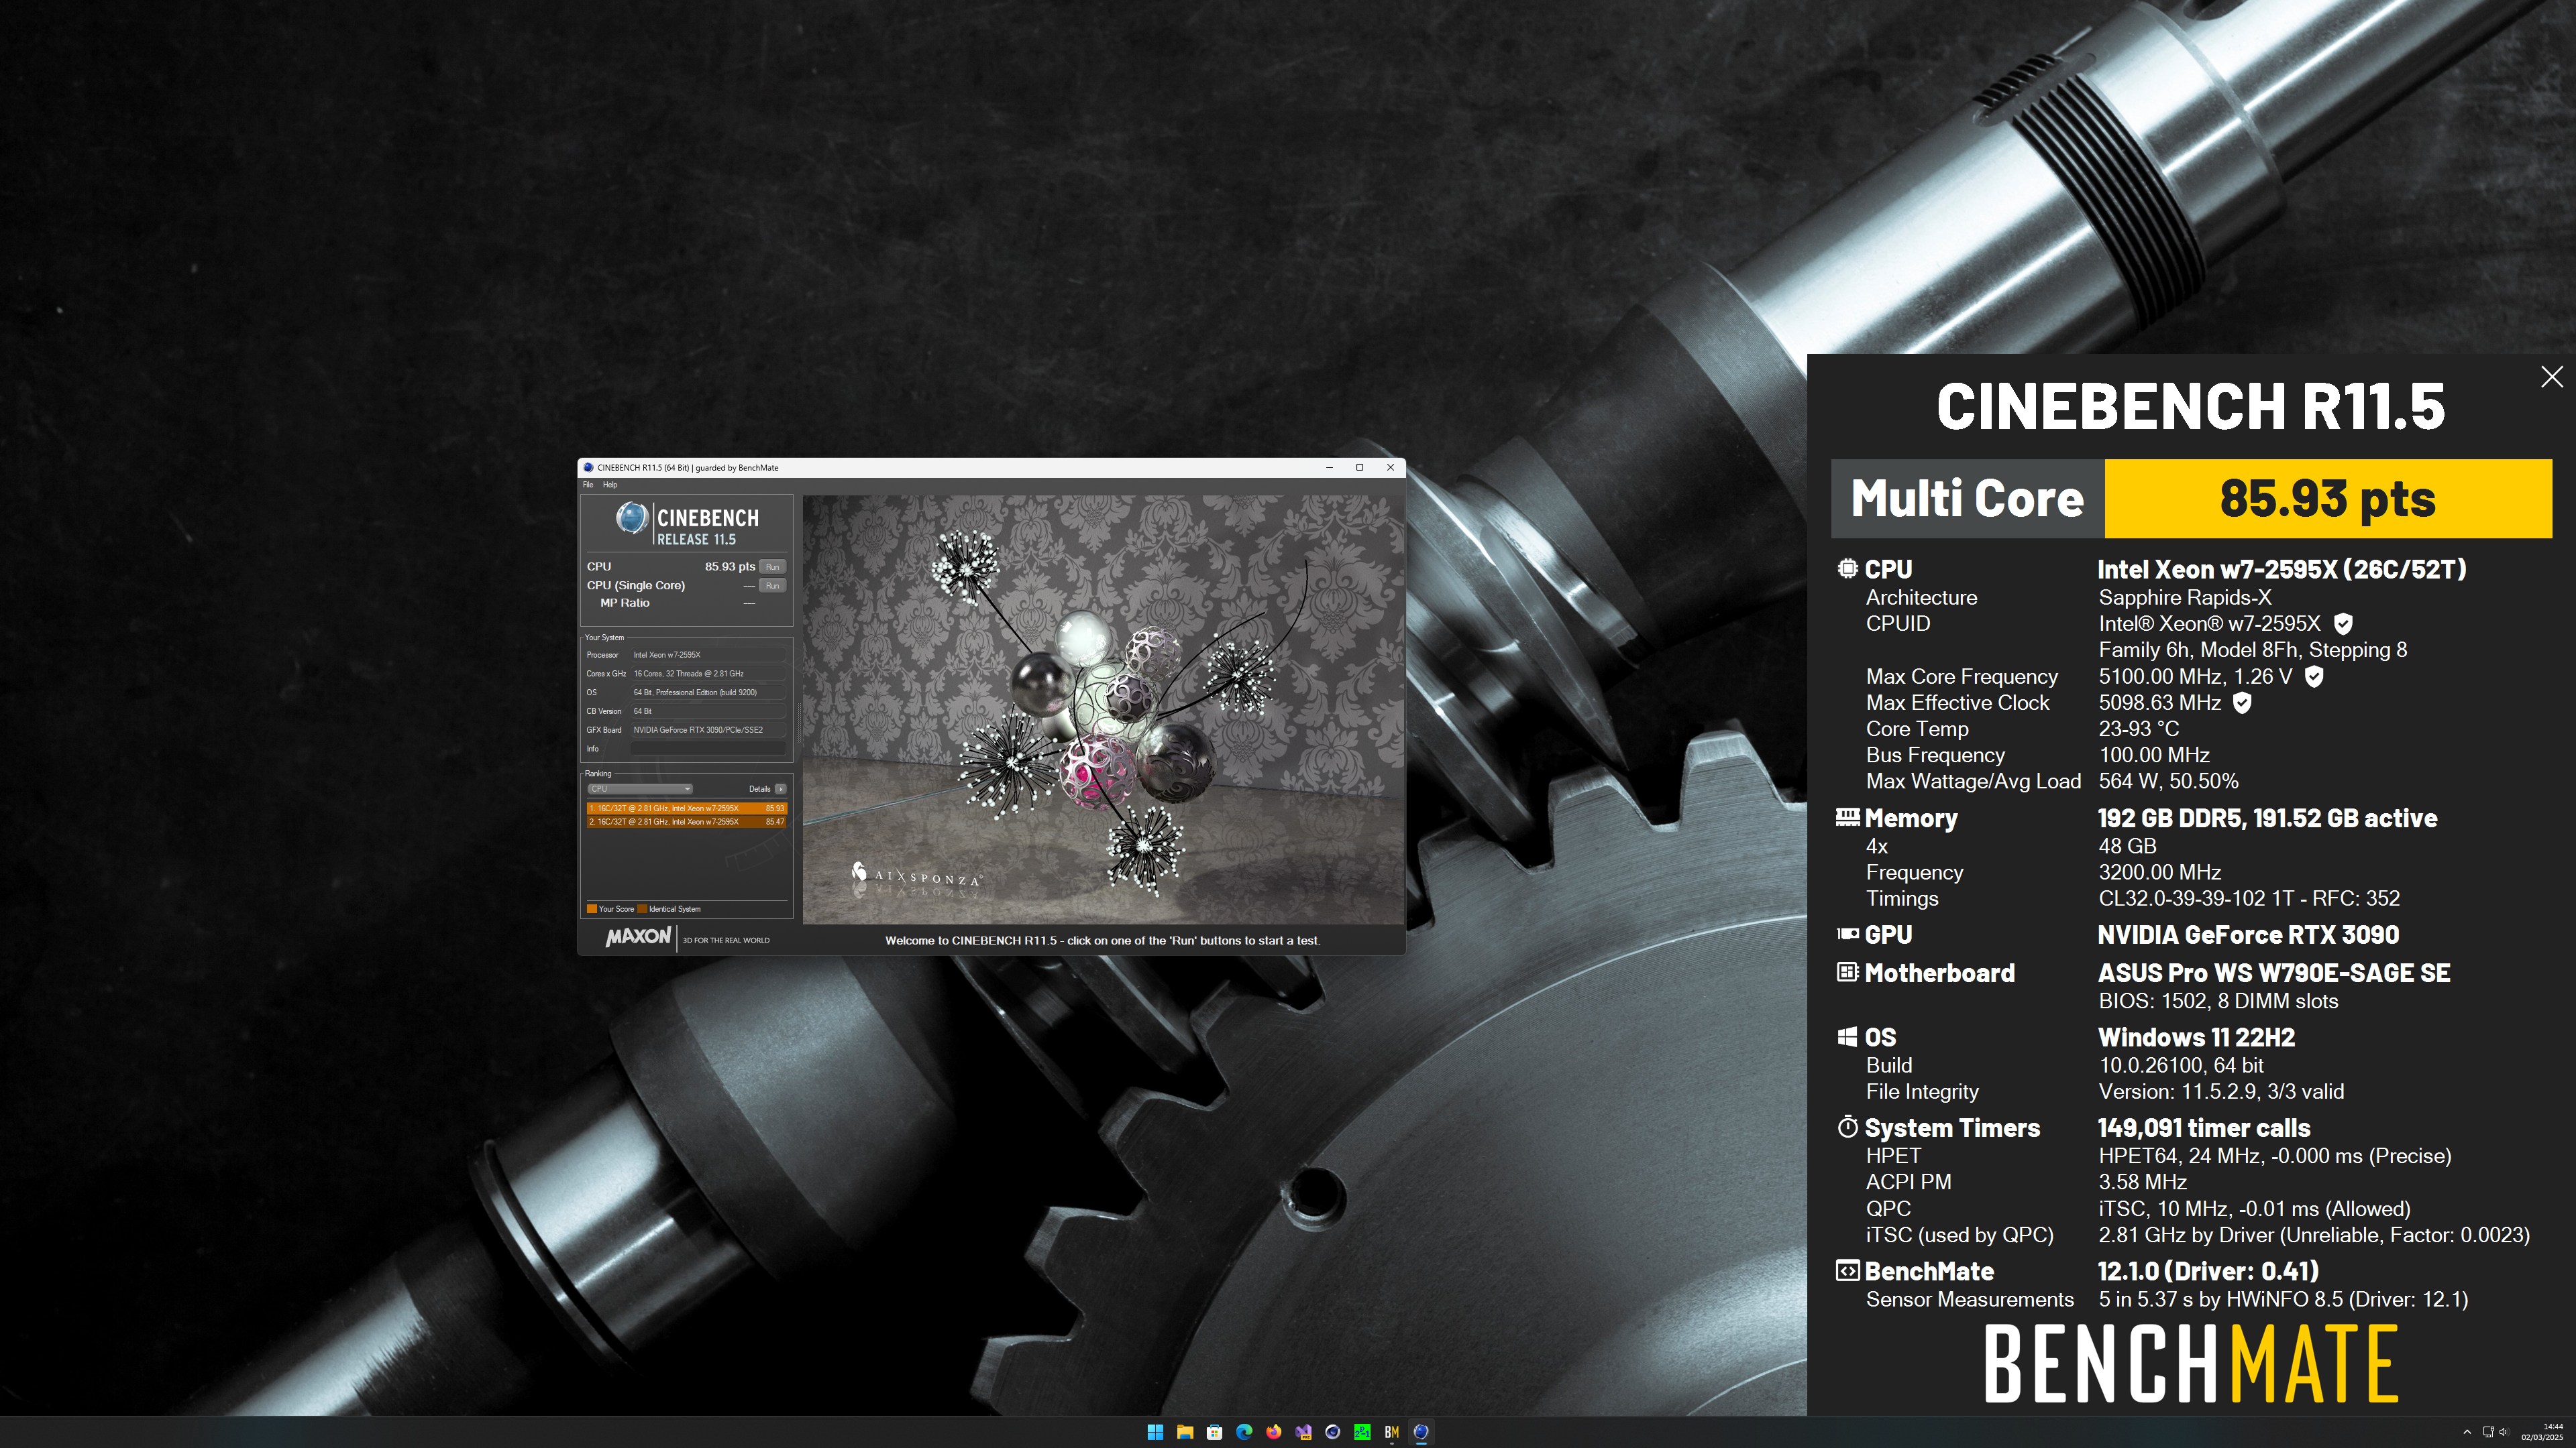This screenshot has height=1448, width=2576.
Task: Click the rendered scene preview image
Action: coord(1103,709)
